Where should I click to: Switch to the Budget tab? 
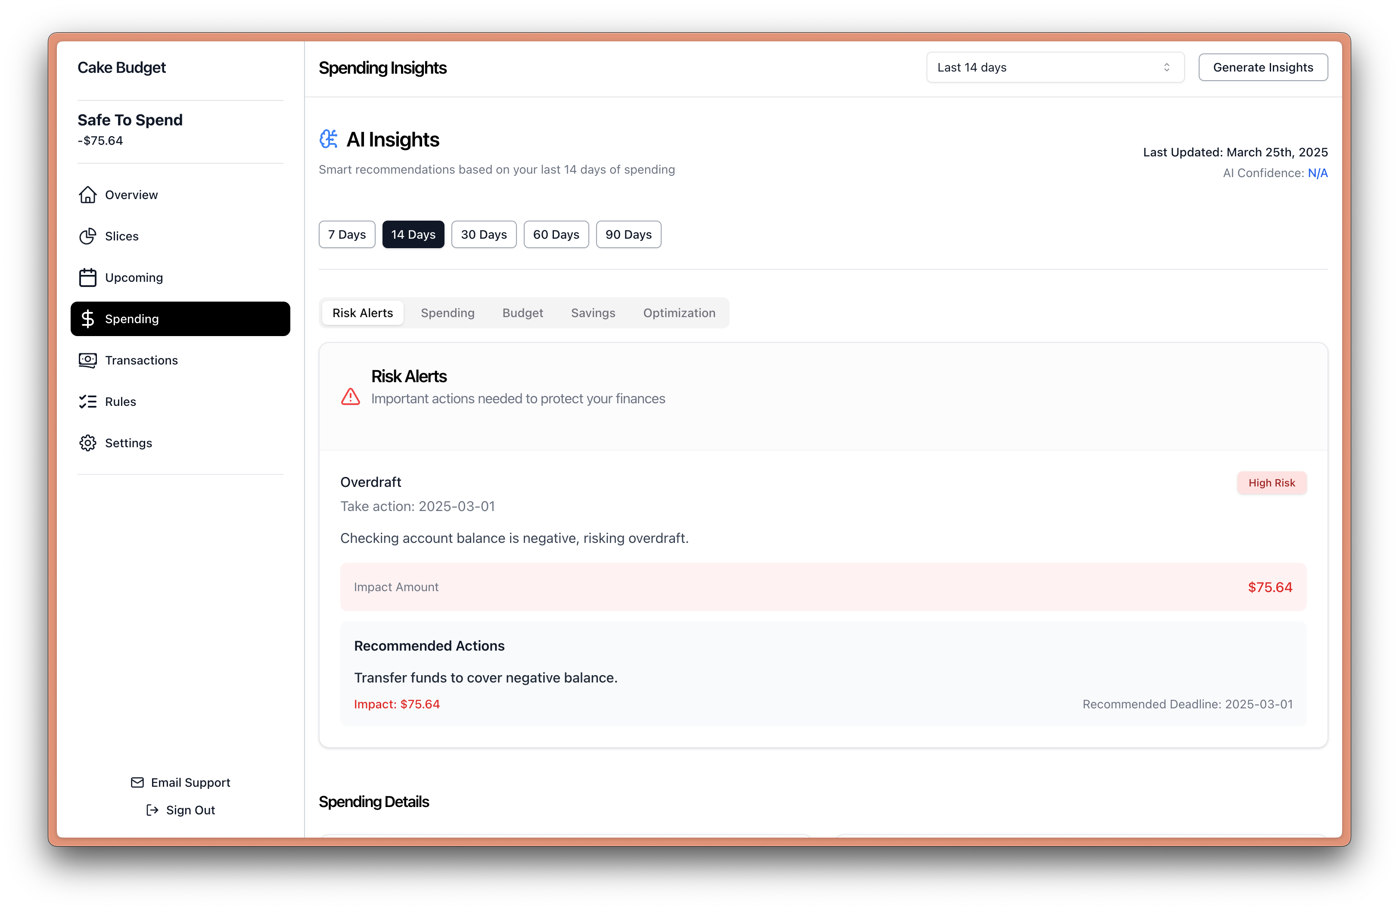522,313
